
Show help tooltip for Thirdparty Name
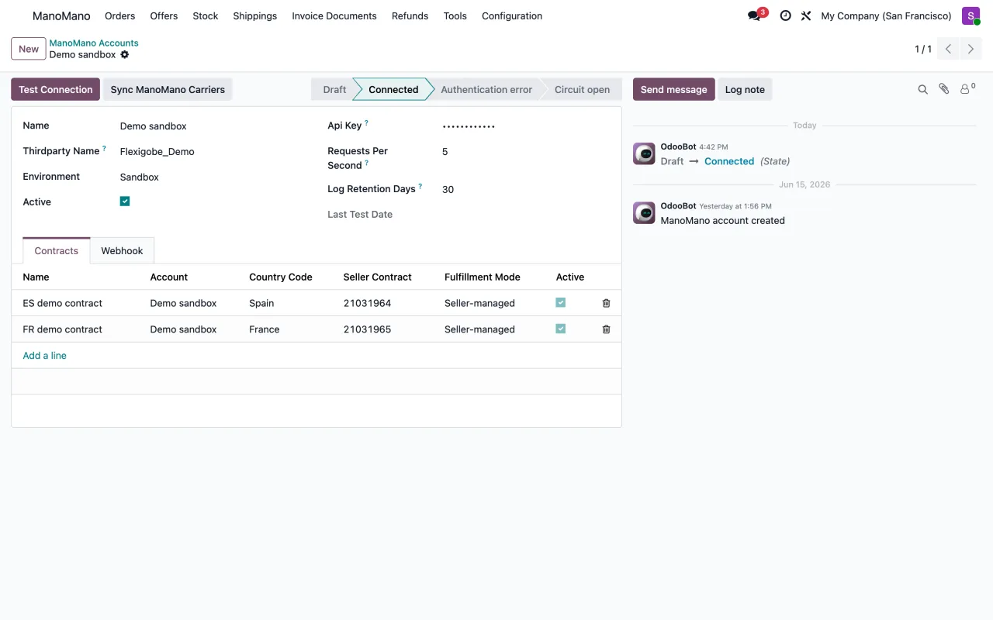pyautogui.click(x=104, y=148)
